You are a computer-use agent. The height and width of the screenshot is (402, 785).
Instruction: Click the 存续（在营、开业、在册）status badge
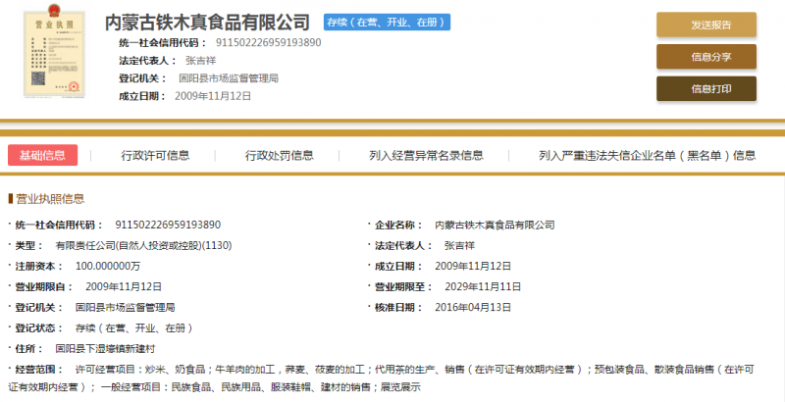click(387, 22)
